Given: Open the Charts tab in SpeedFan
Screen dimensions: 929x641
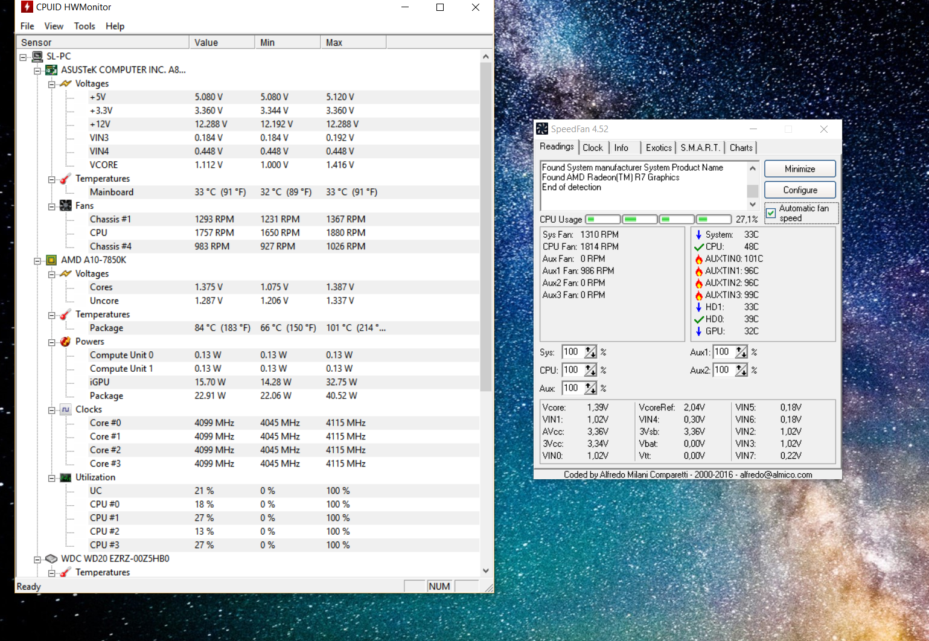Looking at the screenshot, I should pos(741,148).
